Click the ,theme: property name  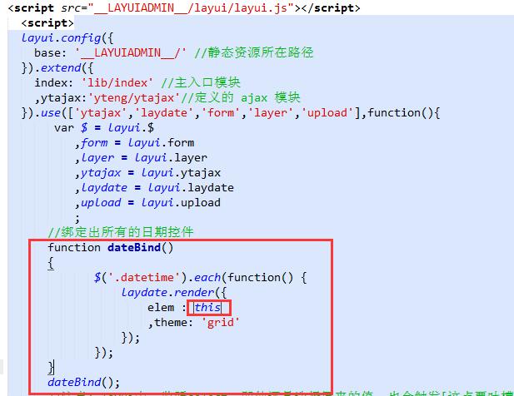170,322
